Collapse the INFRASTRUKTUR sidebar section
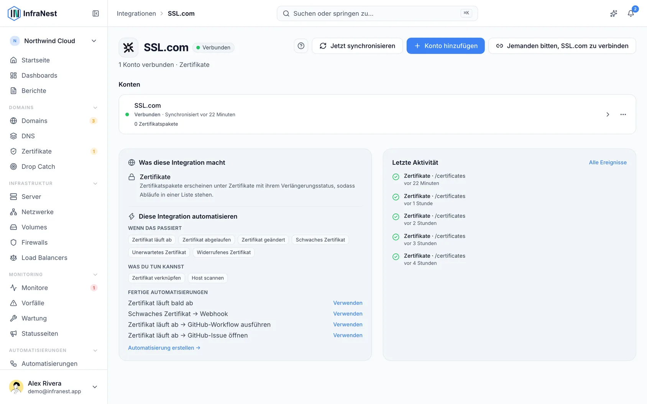 pyautogui.click(x=95, y=183)
